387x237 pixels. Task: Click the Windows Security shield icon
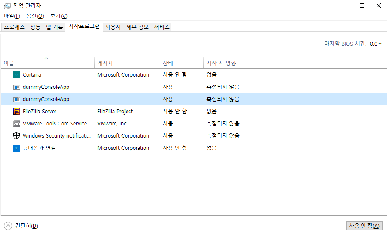[17, 136]
